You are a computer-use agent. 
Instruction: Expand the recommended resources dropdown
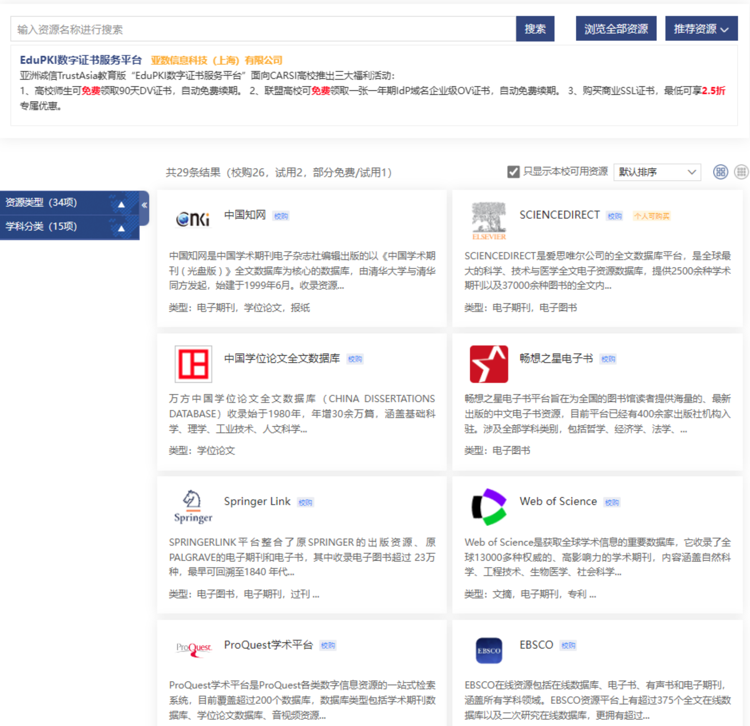[701, 29]
